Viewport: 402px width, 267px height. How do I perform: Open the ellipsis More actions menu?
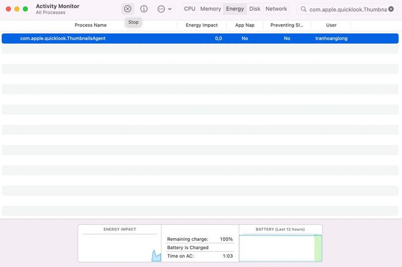pyautogui.click(x=164, y=9)
